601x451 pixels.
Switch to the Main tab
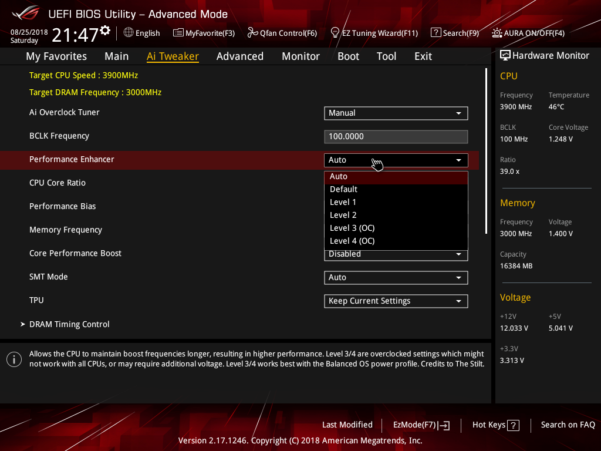point(117,56)
